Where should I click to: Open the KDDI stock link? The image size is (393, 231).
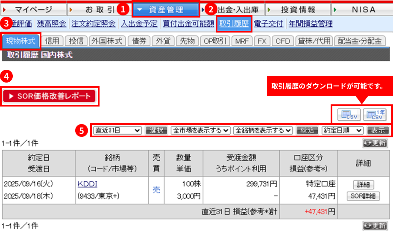click(x=87, y=184)
